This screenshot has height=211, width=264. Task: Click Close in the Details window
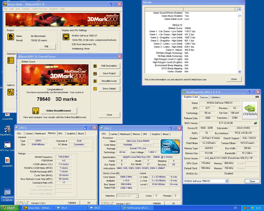pyautogui.click(x=234, y=79)
